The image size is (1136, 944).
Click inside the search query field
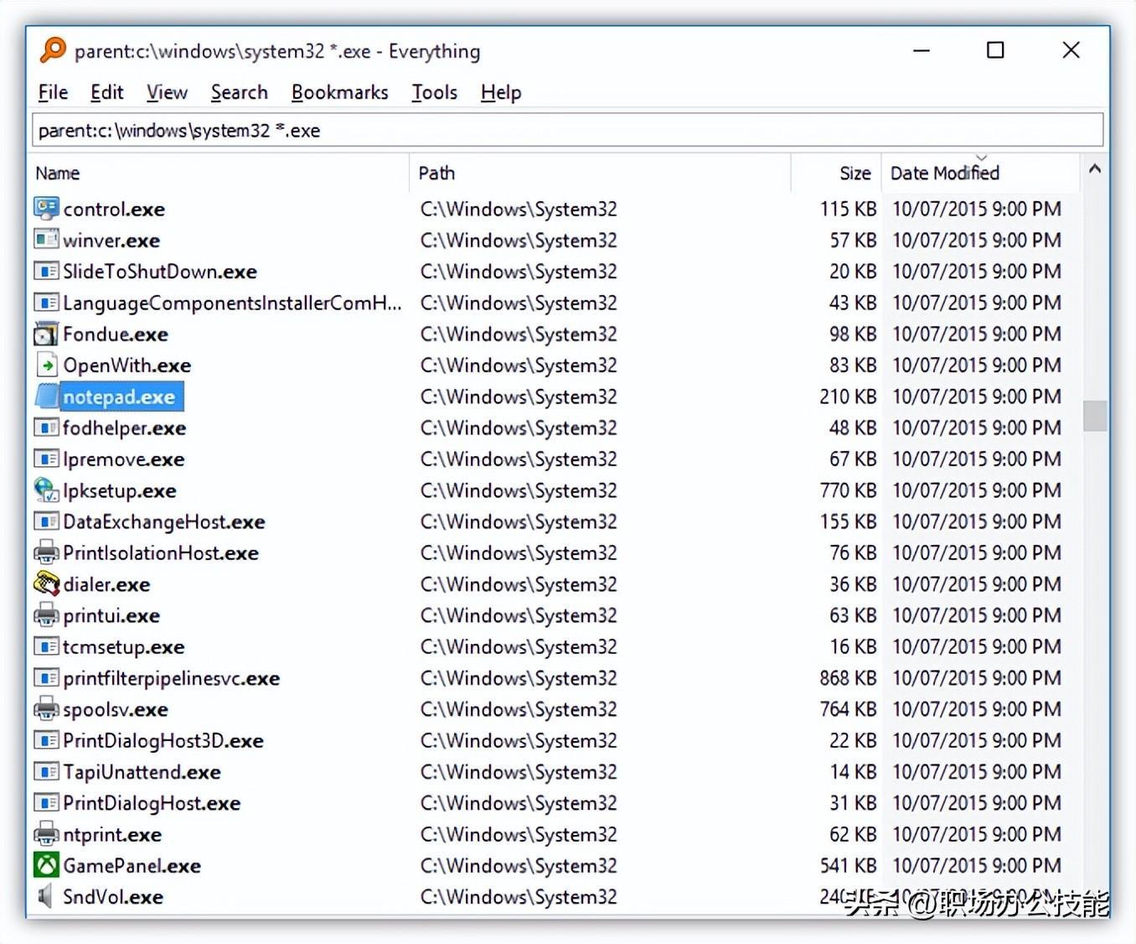pos(567,130)
